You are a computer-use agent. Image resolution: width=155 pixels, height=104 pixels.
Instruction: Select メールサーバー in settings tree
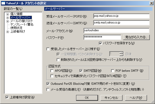click(21, 17)
